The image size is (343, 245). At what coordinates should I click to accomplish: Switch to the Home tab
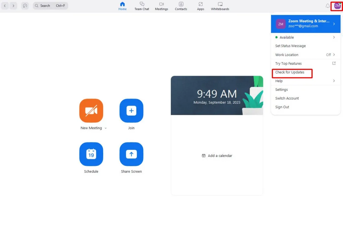tap(122, 6)
